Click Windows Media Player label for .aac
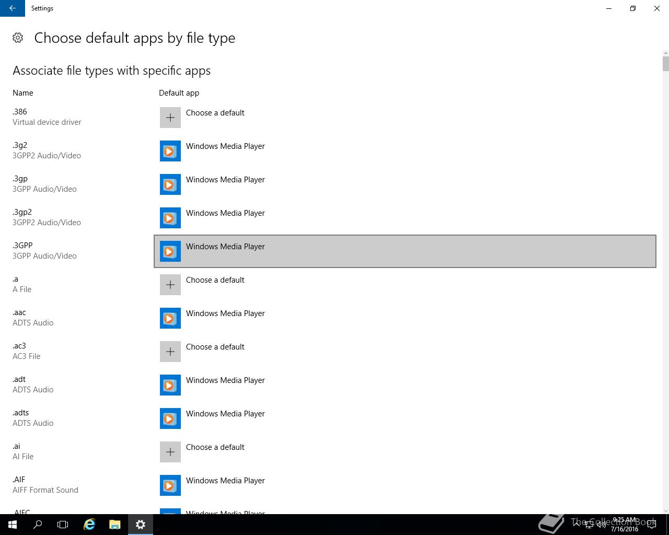The height and width of the screenshot is (535, 669). coord(225,313)
